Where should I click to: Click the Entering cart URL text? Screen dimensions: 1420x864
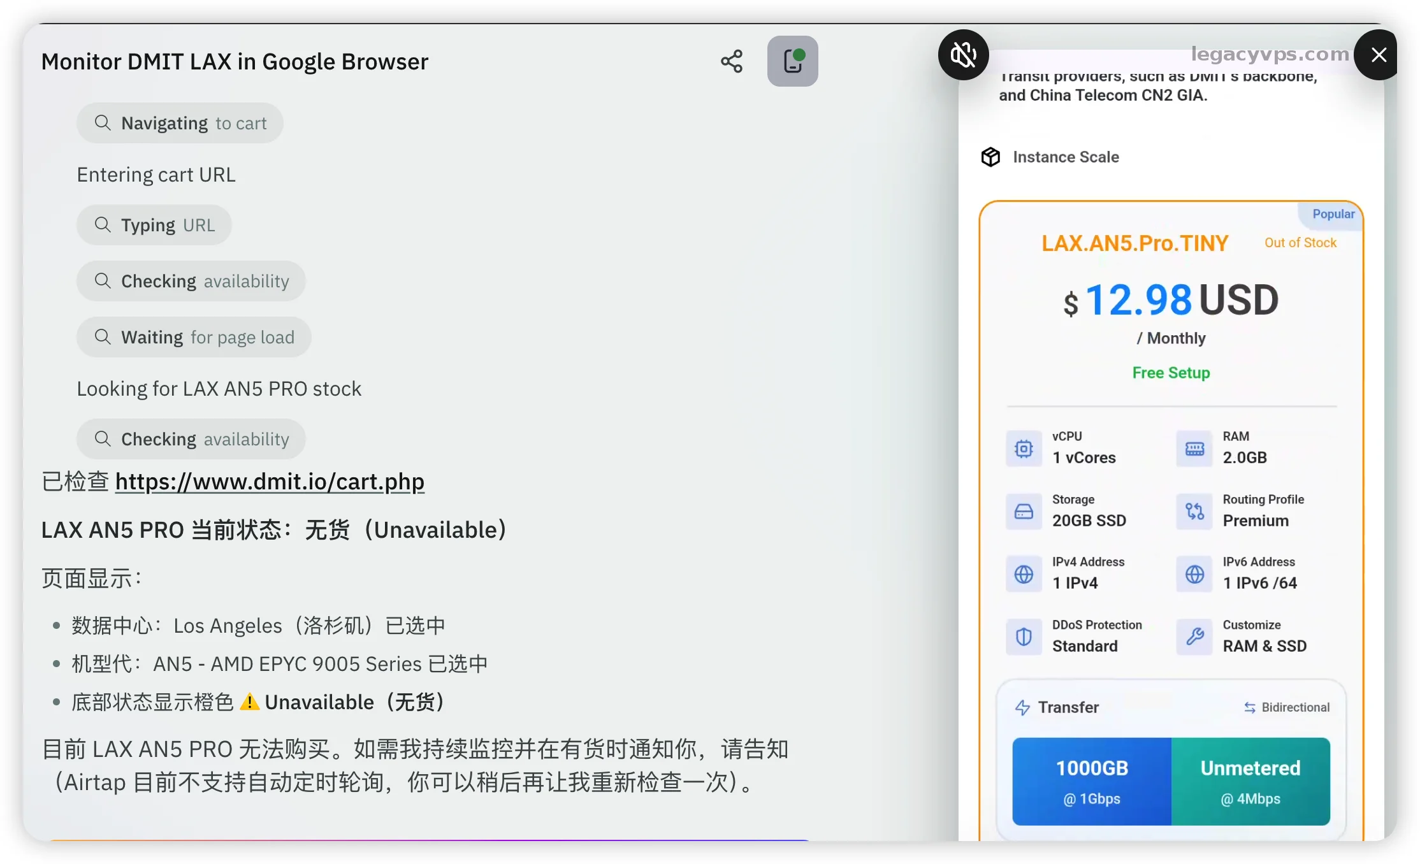(x=156, y=175)
